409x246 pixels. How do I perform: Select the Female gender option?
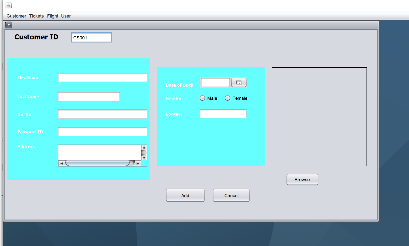click(236, 98)
